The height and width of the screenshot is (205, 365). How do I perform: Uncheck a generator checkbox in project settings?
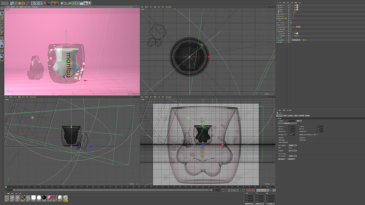point(289,140)
